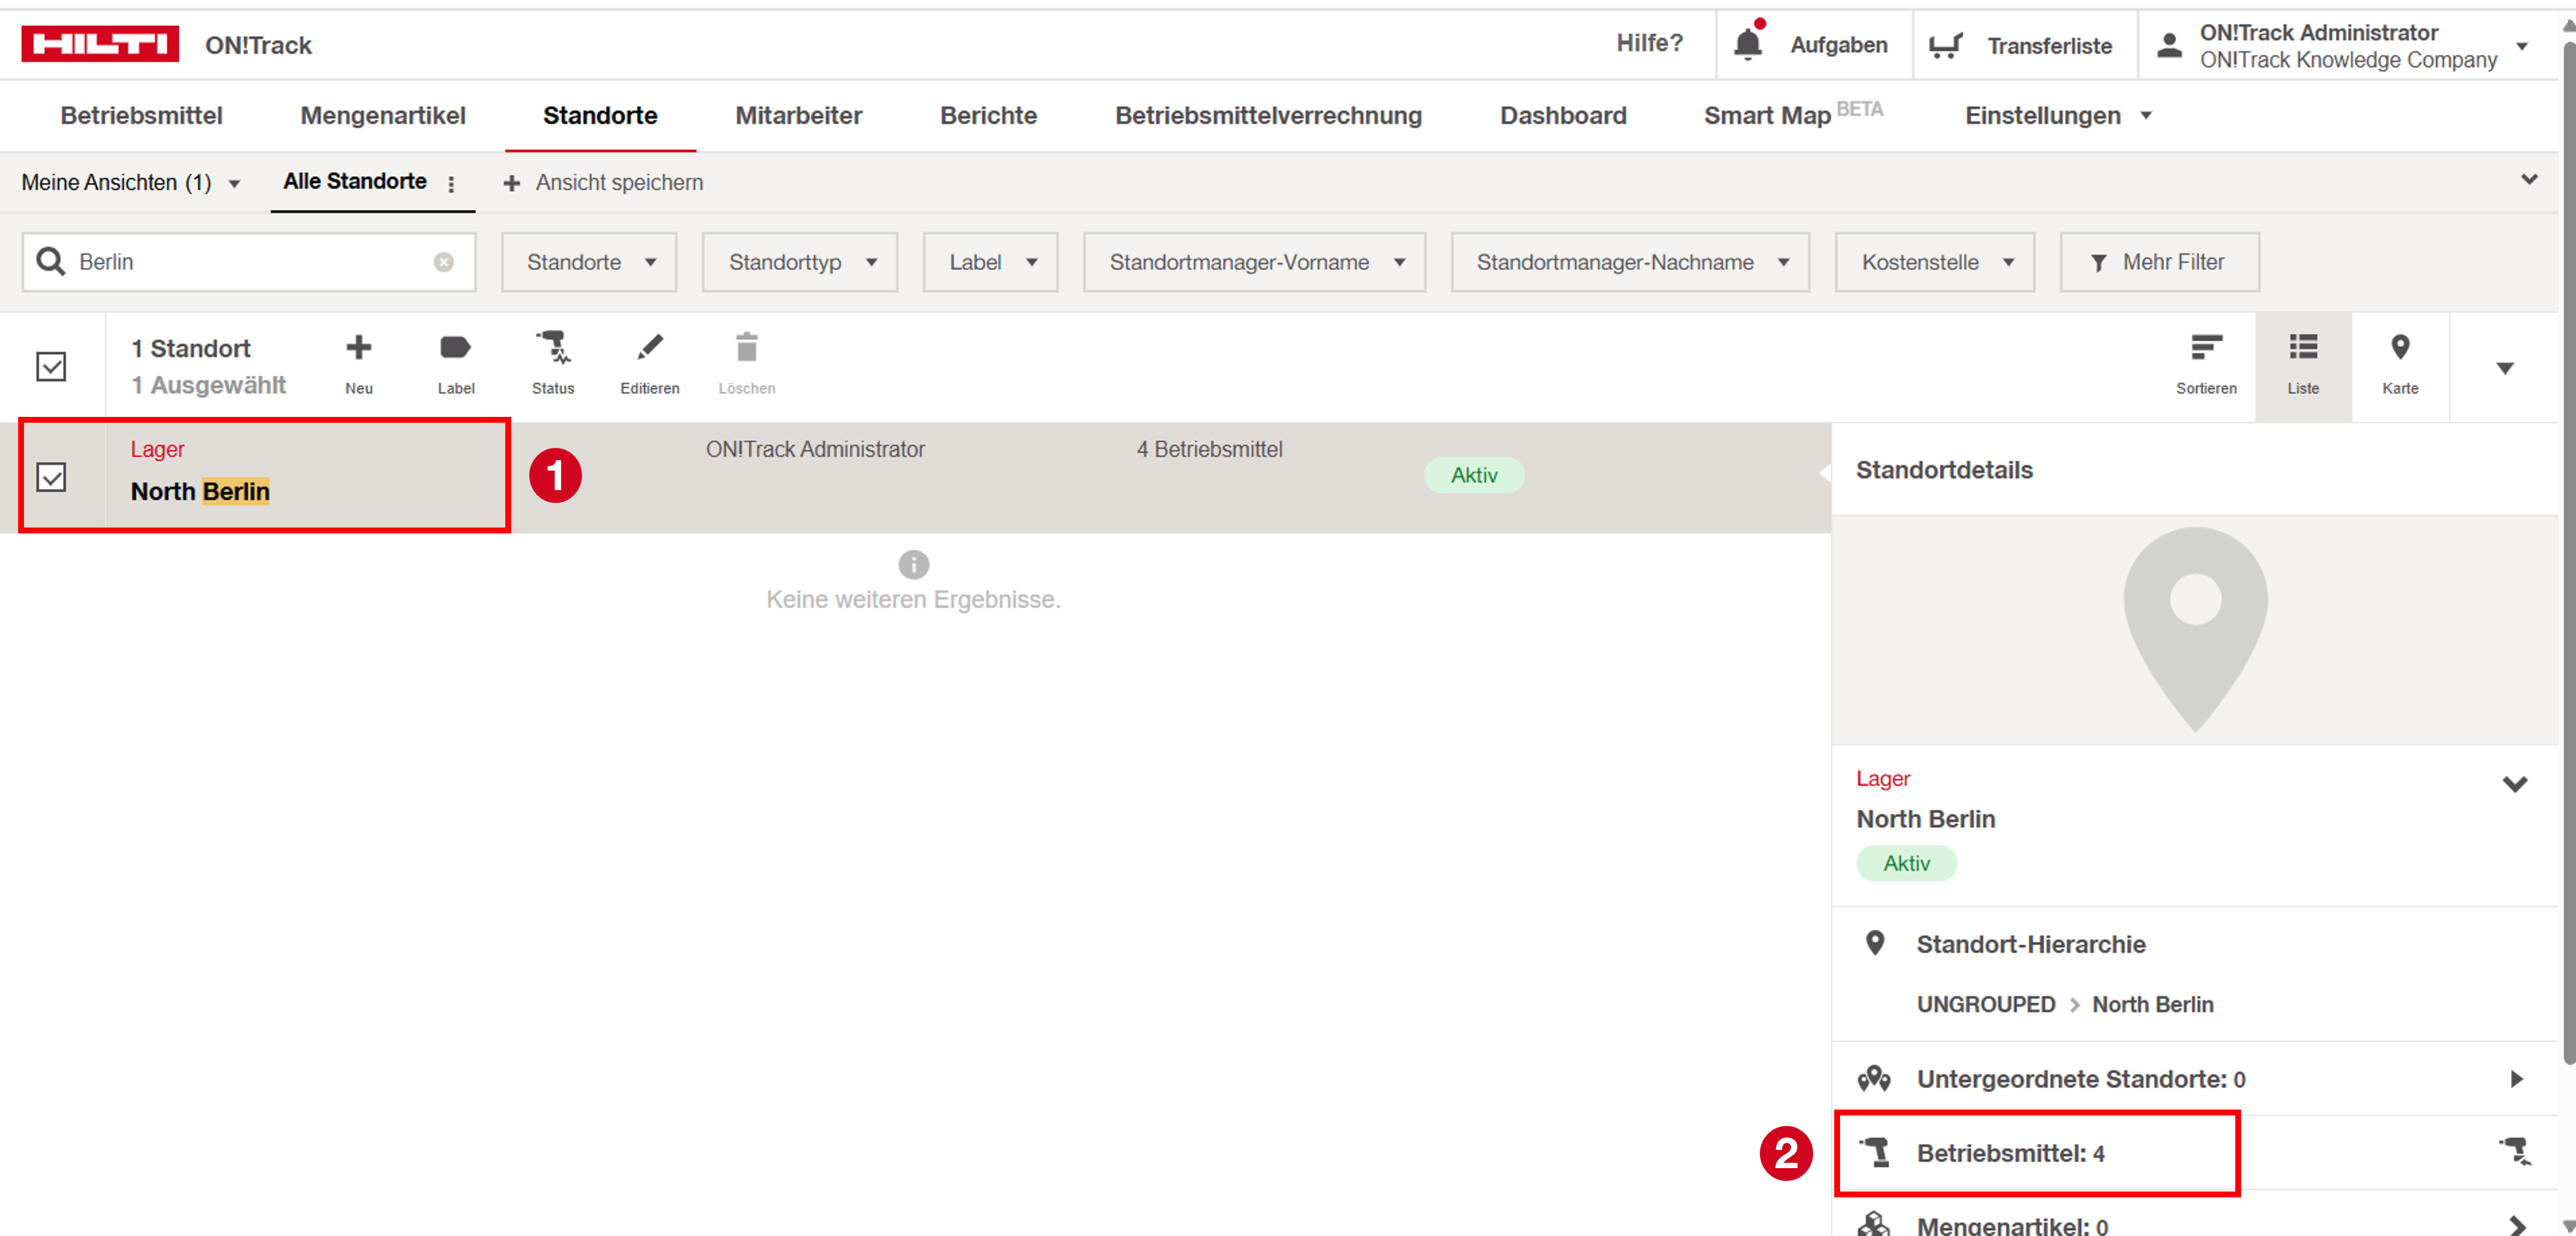Open the Standortmanager-Vorname dropdown
Screen dimensions: 2576x1236
pyautogui.click(x=1254, y=262)
